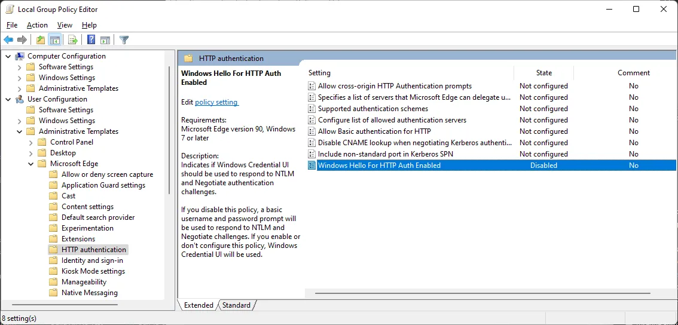Collapse the User Configuration node
This screenshot has height=325, width=678.
(8, 99)
